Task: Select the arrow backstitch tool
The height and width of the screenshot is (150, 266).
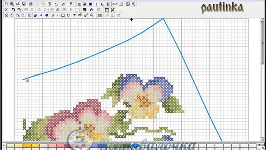Action: (x=30, y=15)
